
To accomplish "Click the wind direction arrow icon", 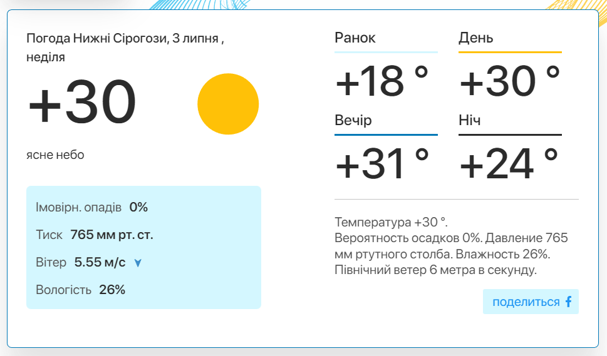I will (x=138, y=263).
